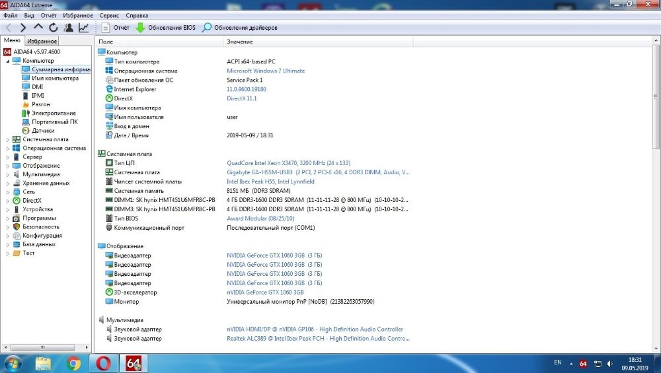Open the Gigabyte GA-H55M-USB3 motherboard link

pyautogui.click(x=318, y=172)
